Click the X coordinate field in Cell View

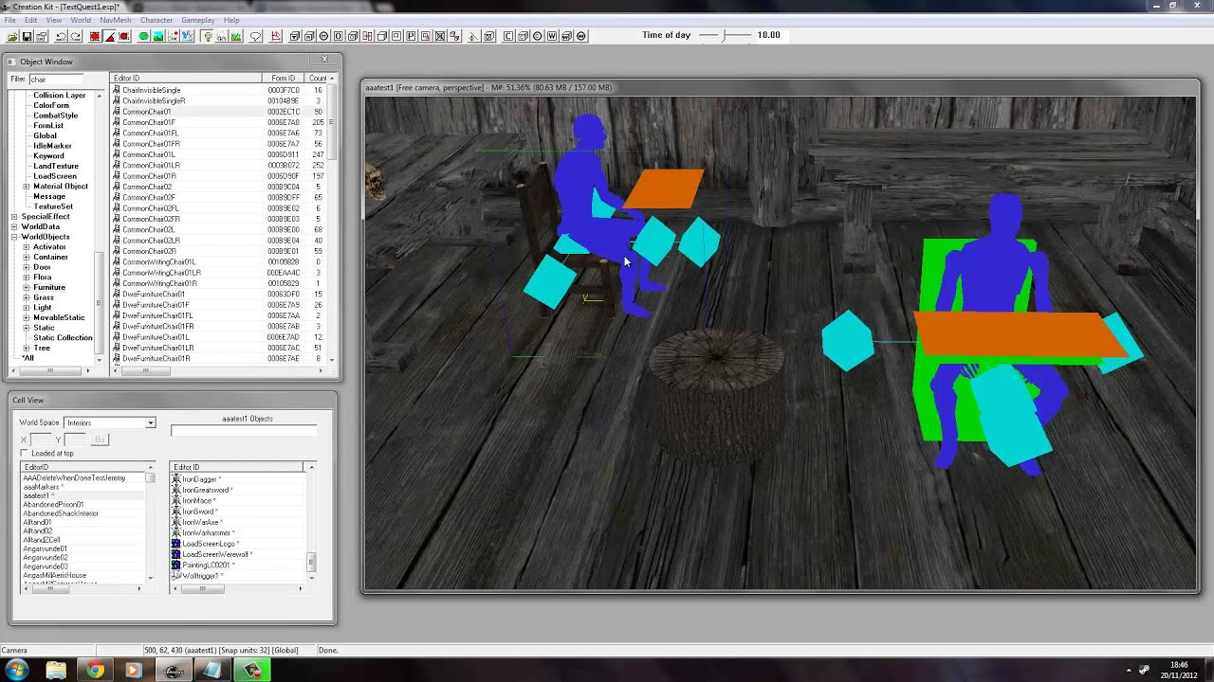(x=41, y=440)
